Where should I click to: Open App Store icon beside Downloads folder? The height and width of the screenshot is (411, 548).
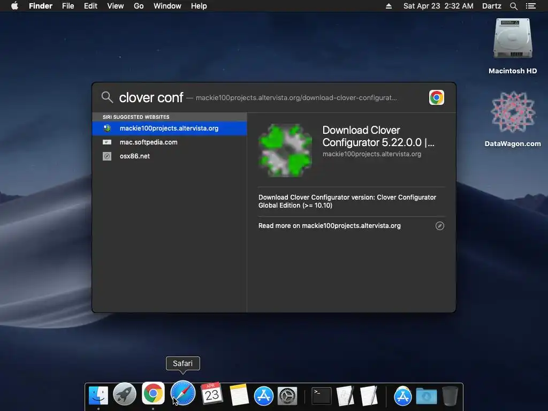[402, 397]
